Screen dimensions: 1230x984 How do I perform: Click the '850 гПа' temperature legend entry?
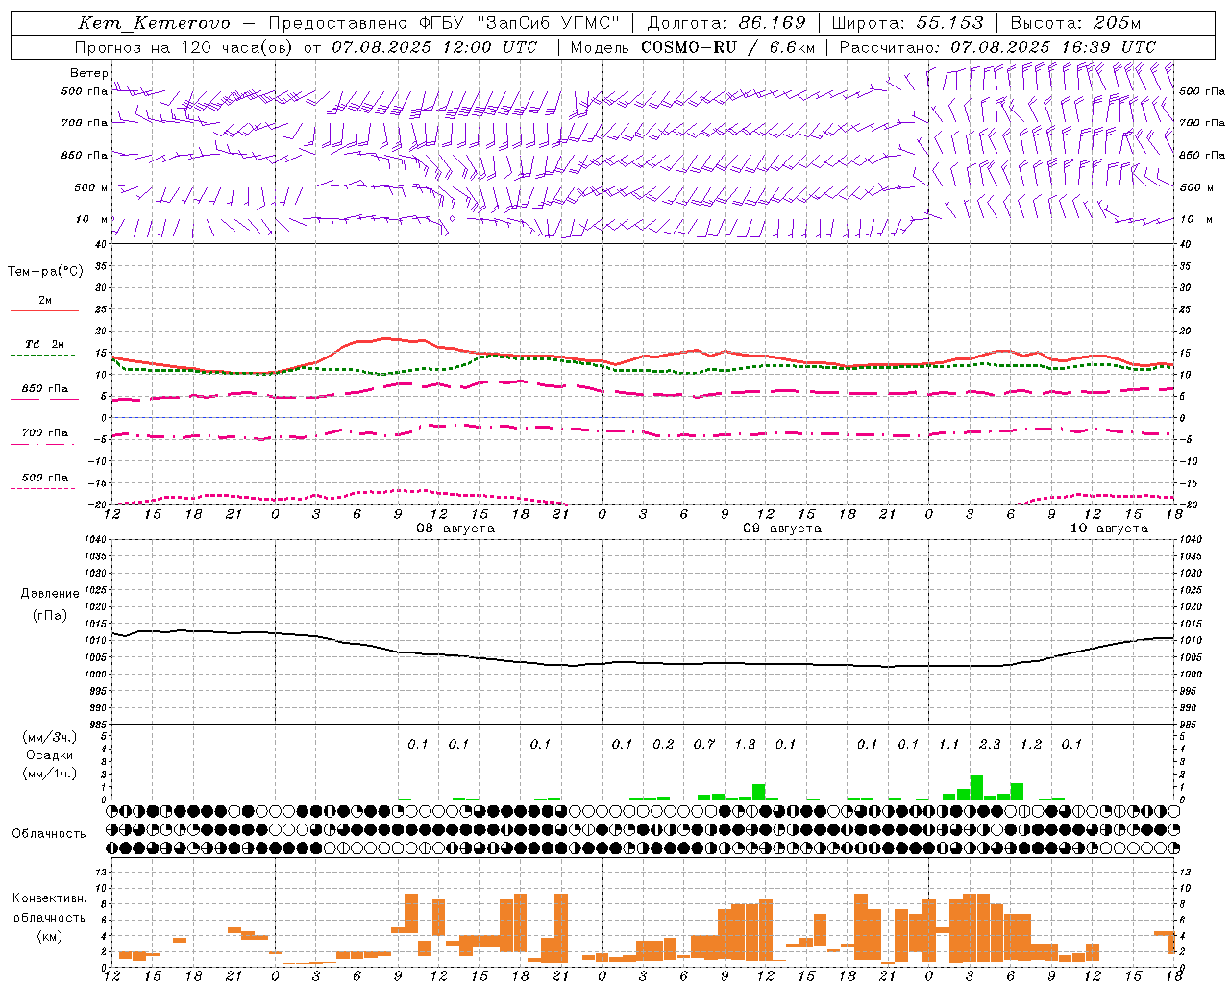pyautogui.click(x=44, y=389)
